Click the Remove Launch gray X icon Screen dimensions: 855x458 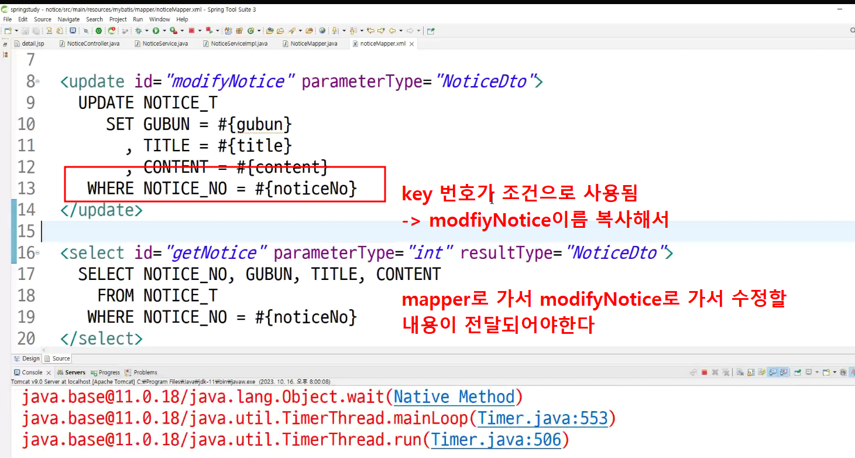point(715,372)
